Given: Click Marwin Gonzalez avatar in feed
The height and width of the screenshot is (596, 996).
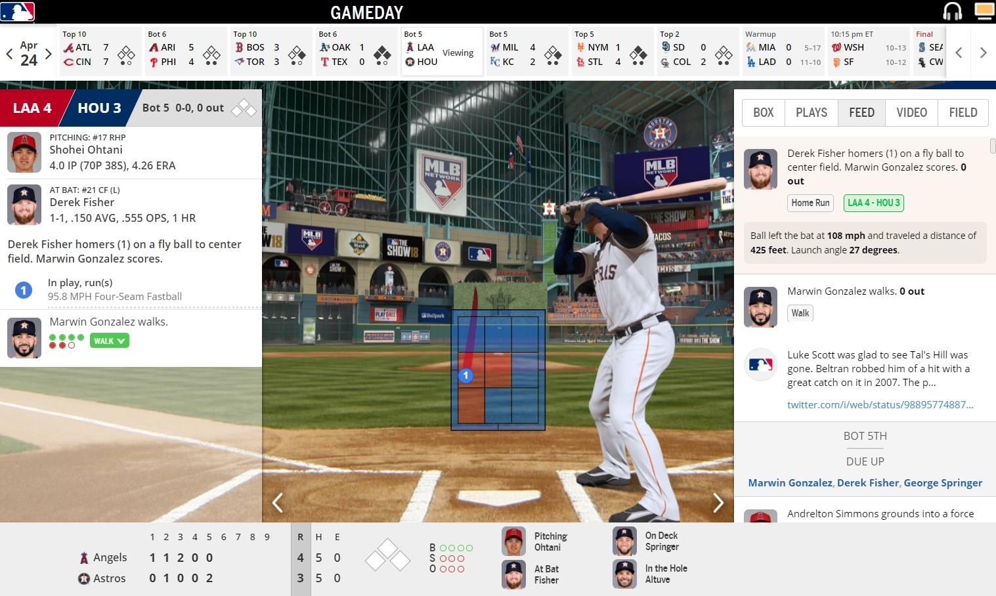Looking at the screenshot, I should pos(760,307).
